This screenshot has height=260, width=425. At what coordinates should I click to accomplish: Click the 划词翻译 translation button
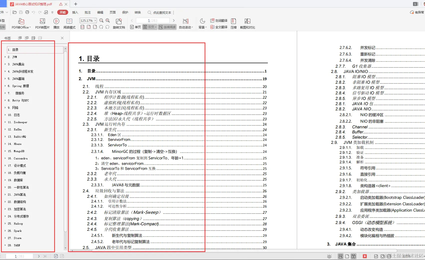click(x=219, y=20)
